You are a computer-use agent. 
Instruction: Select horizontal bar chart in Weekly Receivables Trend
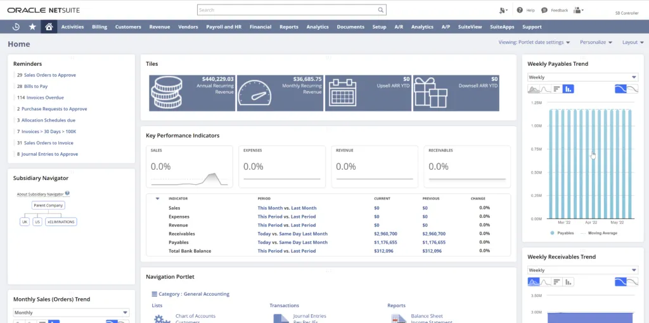[x=556, y=282]
